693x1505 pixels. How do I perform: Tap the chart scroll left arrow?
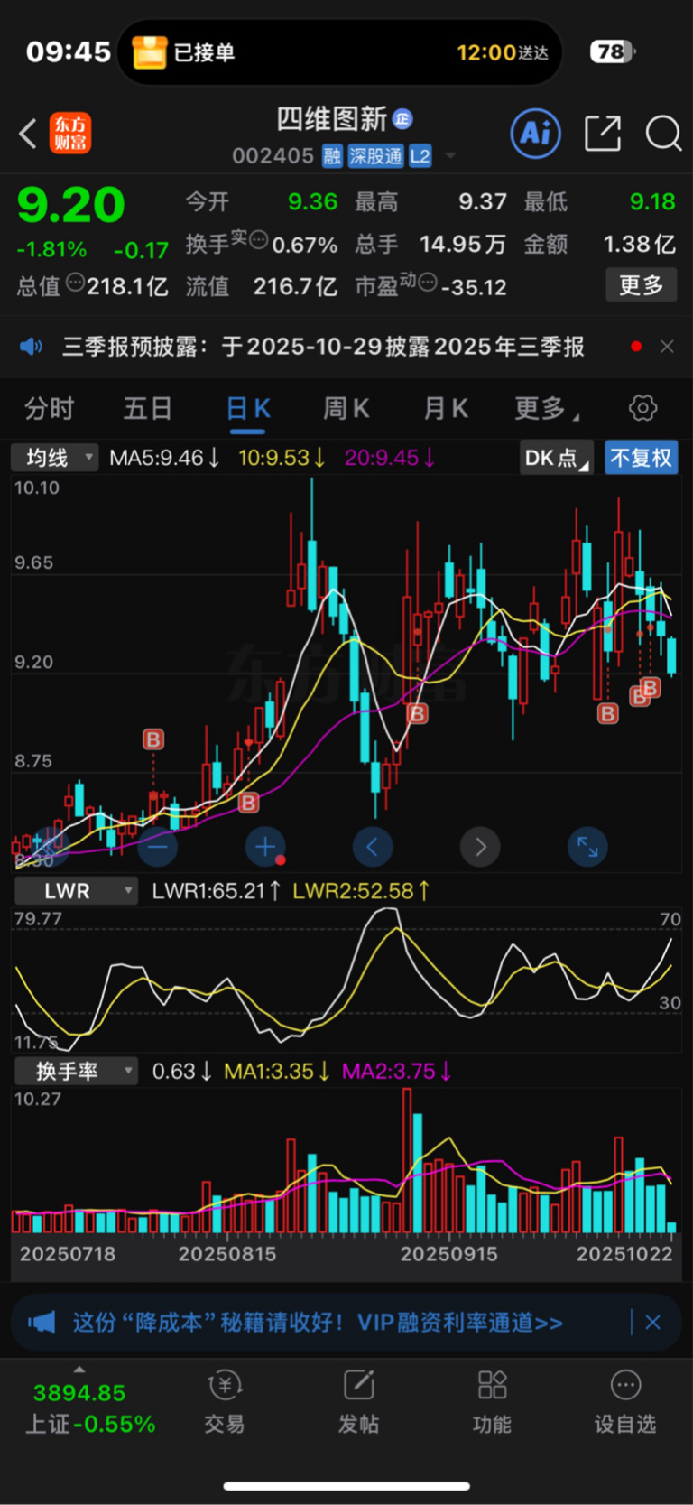[x=372, y=847]
